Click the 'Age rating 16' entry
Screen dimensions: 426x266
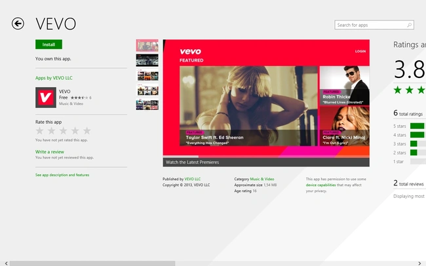245,191
